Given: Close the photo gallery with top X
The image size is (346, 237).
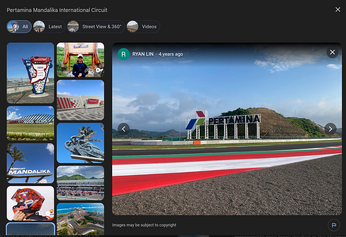Looking at the screenshot, I should [x=338, y=10].
